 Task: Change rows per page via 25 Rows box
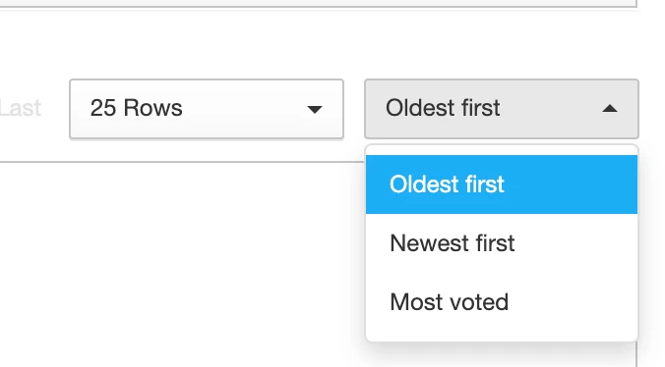pyautogui.click(x=207, y=109)
